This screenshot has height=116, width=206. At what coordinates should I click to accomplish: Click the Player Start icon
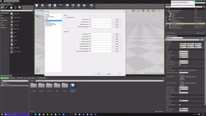coord(12,29)
